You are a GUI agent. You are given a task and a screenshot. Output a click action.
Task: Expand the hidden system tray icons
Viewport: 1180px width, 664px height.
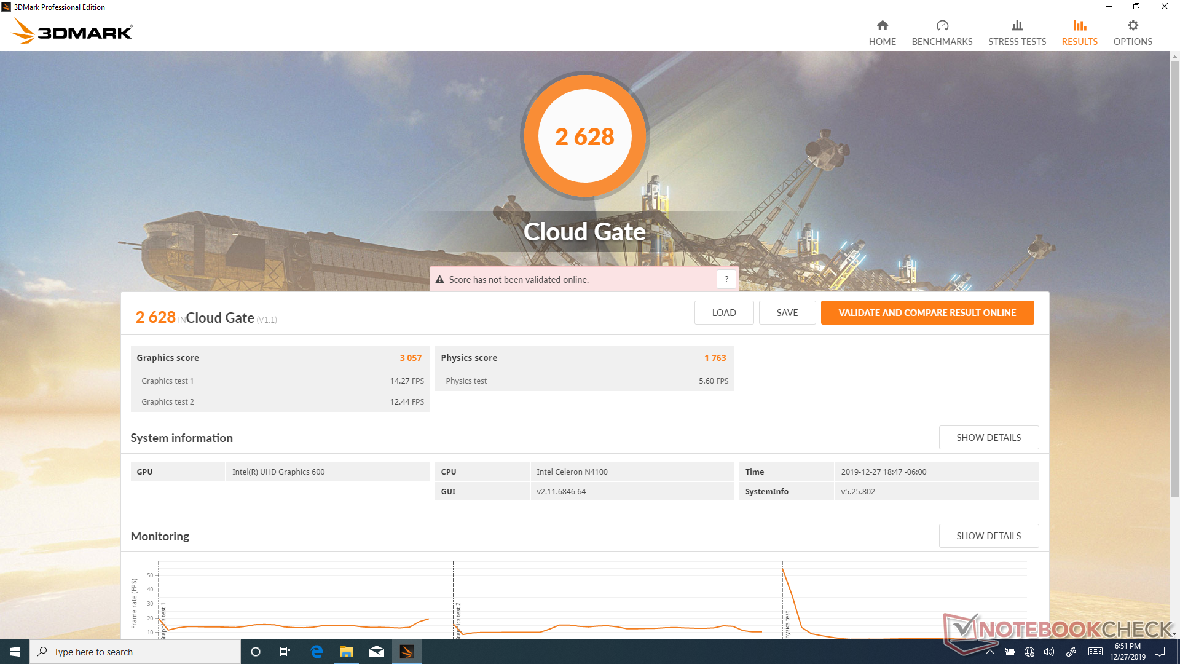tap(989, 652)
